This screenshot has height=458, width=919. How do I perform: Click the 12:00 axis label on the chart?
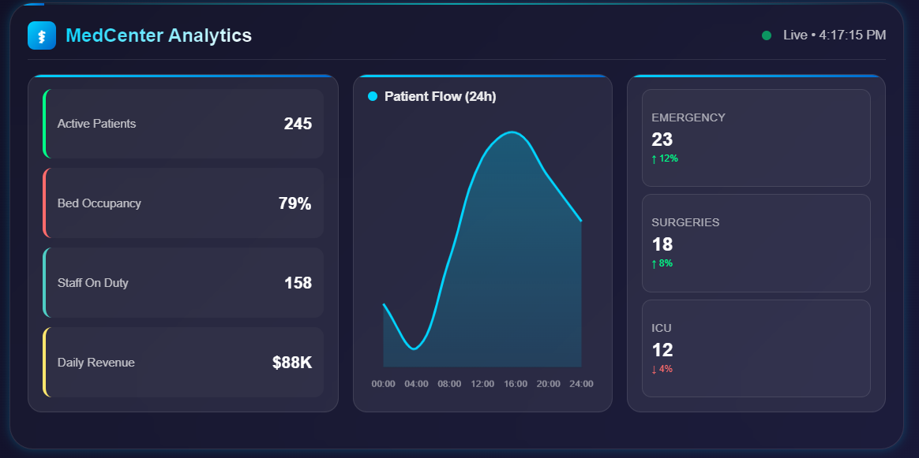click(482, 383)
